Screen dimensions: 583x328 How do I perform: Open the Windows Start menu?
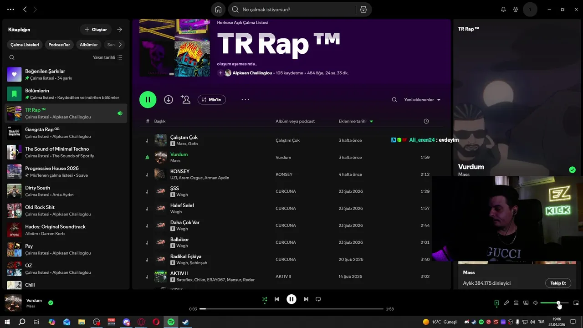point(7,322)
